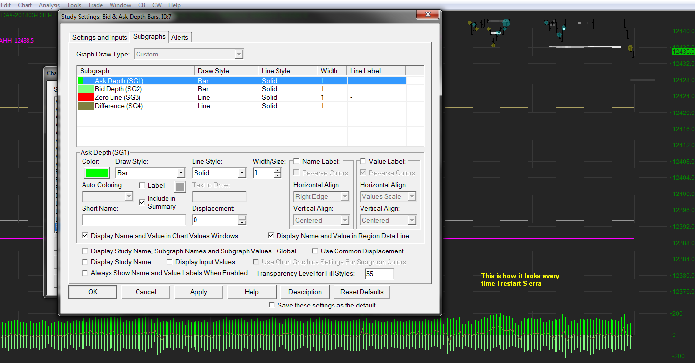Click the Reset Defaults button
Image resolution: width=695 pixels, height=363 pixels.
tap(362, 292)
